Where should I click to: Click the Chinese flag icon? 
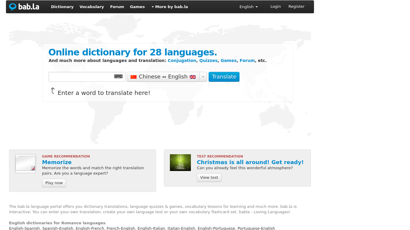(x=134, y=77)
